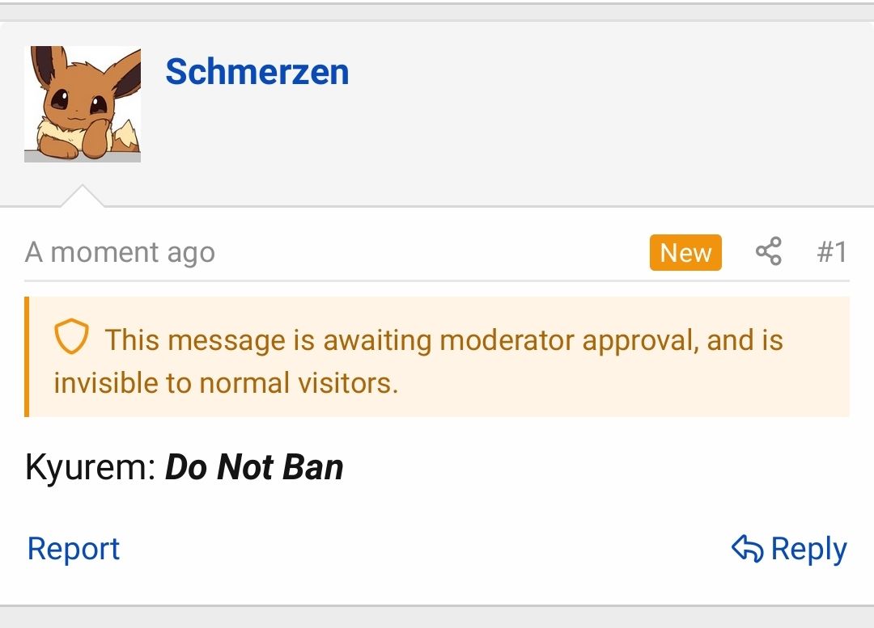This screenshot has height=628, width=874.
Task: Click the "A moment ago" timestamp
Action: (120, 252)
